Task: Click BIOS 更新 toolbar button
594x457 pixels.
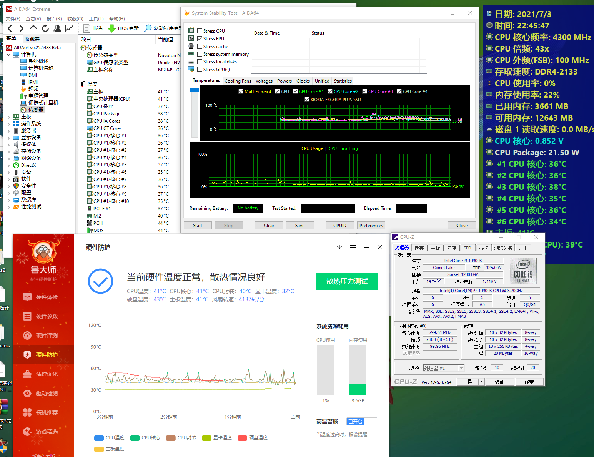Action: pyautogui.click(x=124, y=28)
